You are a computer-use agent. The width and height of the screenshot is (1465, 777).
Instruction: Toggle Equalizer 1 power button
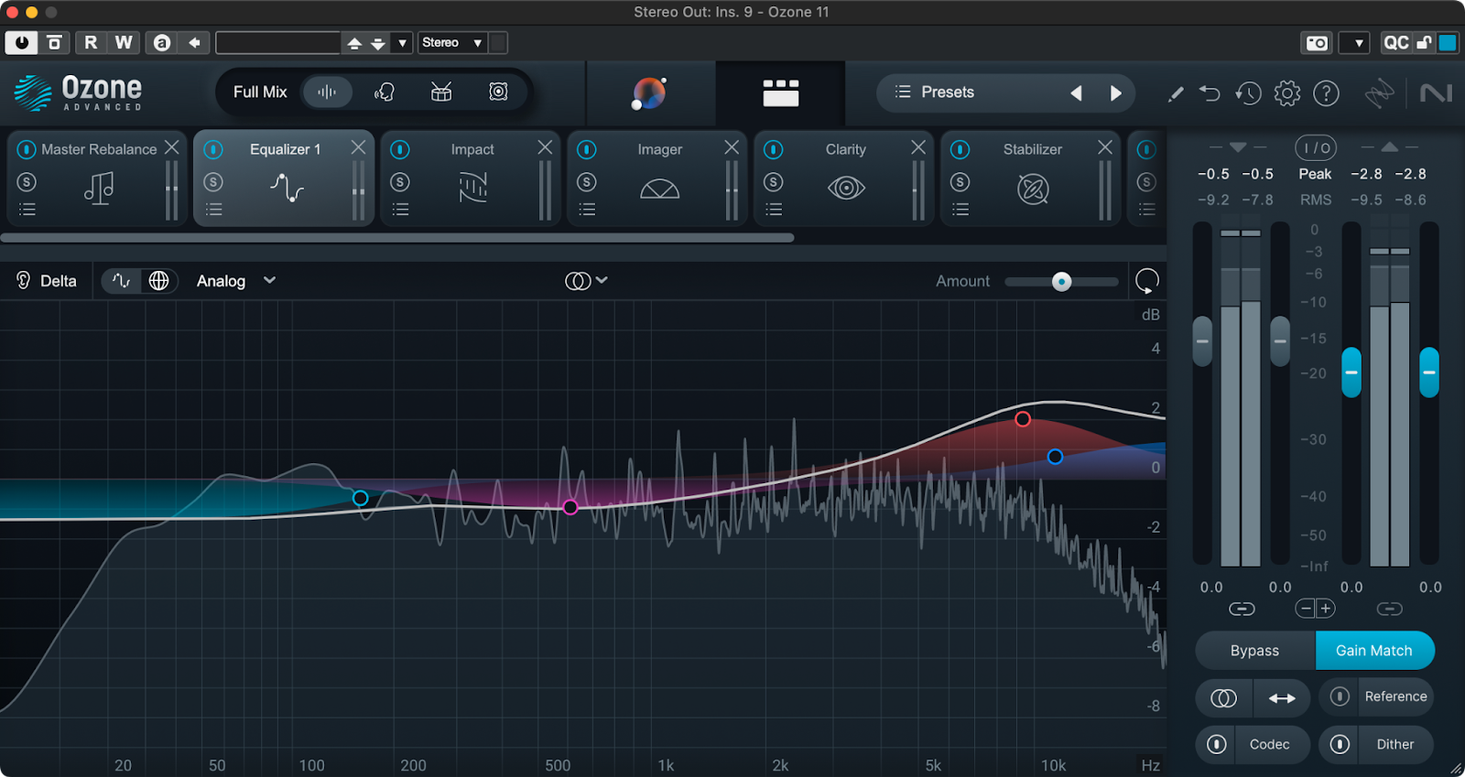coord(213,149)
